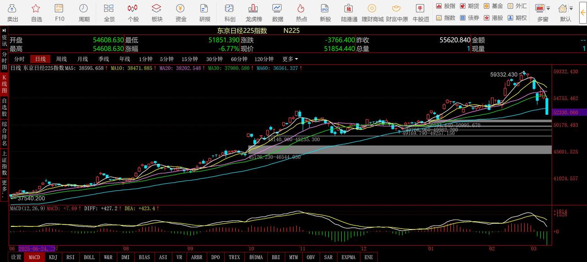This screenshot has height=262, width=587.
Task: Click the 设置 indicator settings button
Action: pyautogui.click(x=16, y=257)
